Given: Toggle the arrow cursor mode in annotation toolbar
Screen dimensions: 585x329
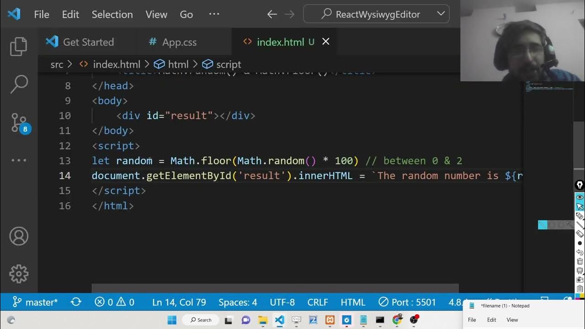Looking at the screenshot, I should pyautogui.click(x=580, y=207).
